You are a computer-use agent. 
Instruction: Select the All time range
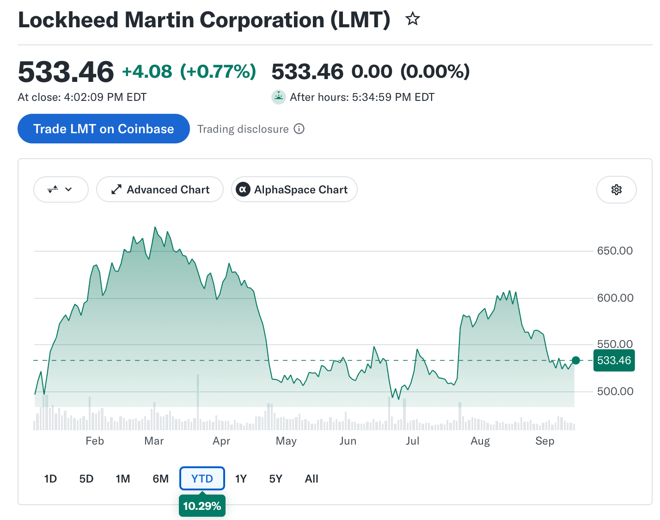(x=312, y=479)
